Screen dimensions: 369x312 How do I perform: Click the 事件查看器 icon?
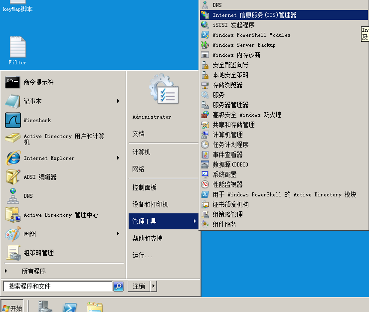(x=205, y=155)
